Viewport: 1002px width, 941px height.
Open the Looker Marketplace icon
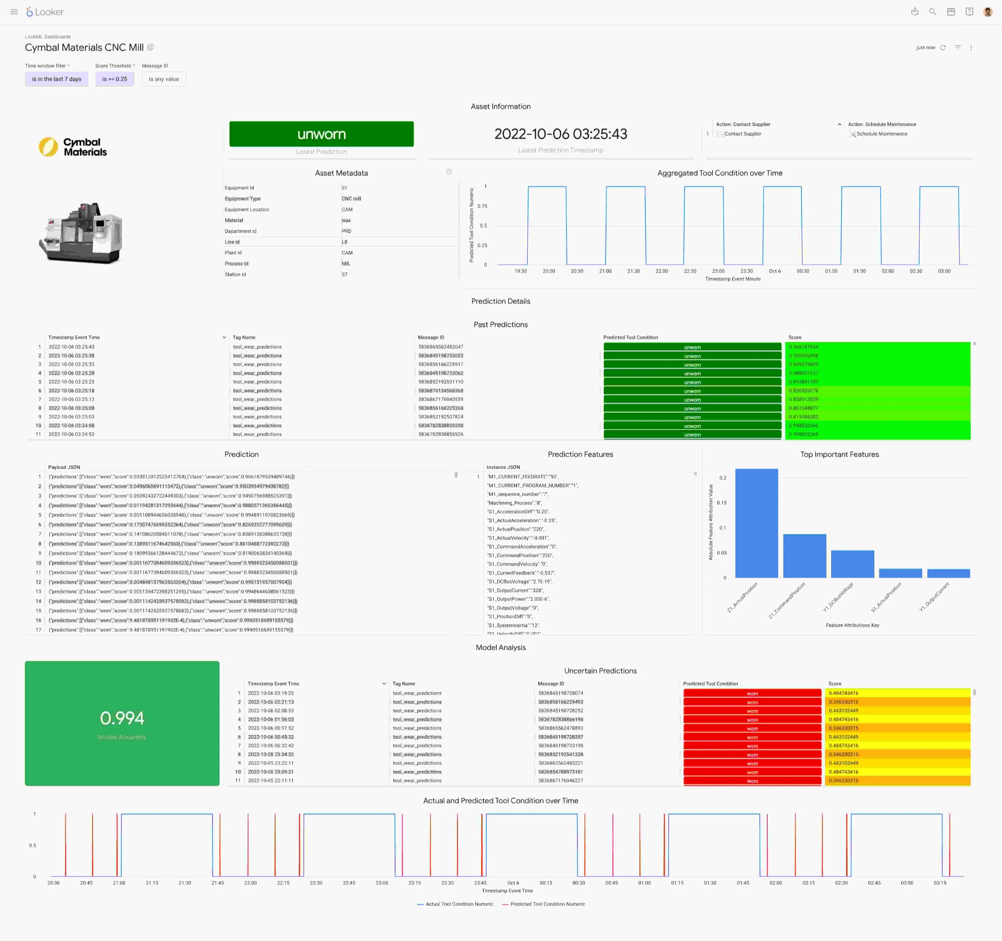click(951, 11)
